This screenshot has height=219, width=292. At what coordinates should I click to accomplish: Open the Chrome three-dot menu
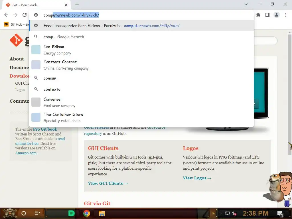(286, 15)
